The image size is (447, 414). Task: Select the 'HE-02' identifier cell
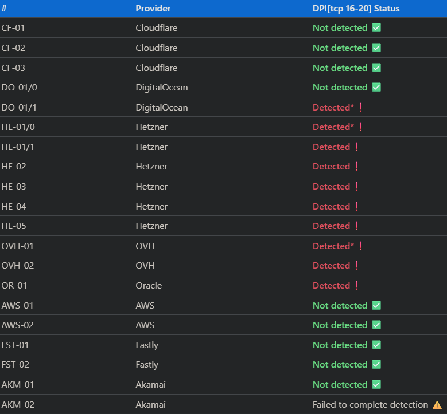pyautogui.click(x=14, y=167)
